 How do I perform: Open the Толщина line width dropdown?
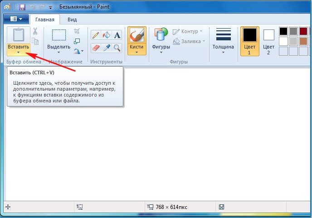(223, 41)
